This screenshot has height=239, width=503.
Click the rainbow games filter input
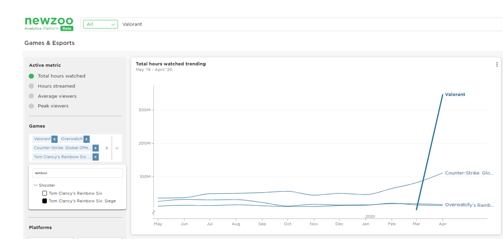(78, 173)
